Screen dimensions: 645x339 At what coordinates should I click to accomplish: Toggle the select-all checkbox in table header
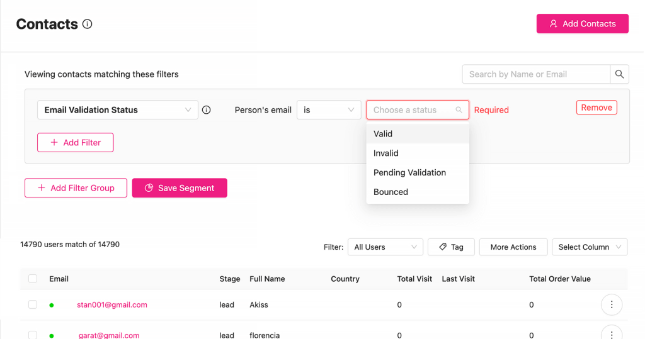[33, 279]
